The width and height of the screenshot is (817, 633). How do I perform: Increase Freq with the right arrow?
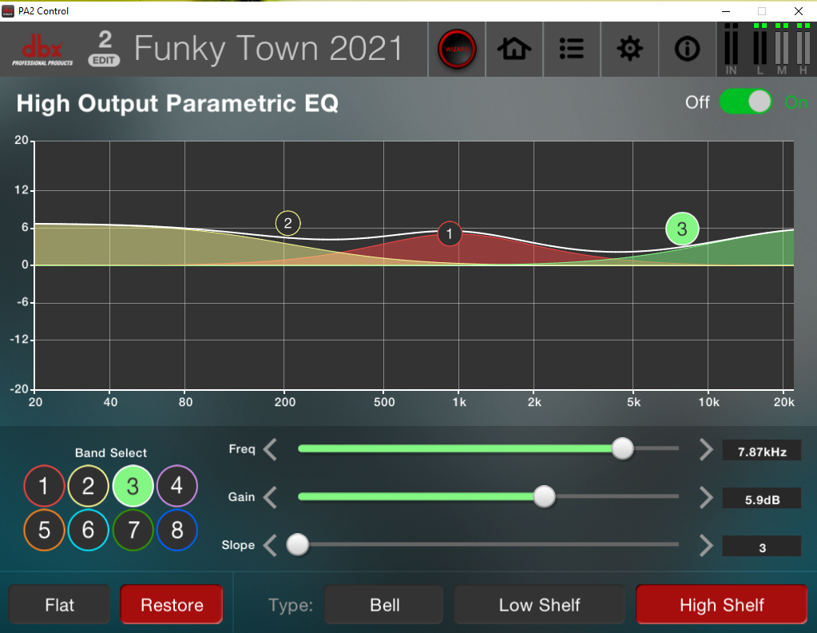click(x=705, y=450)
